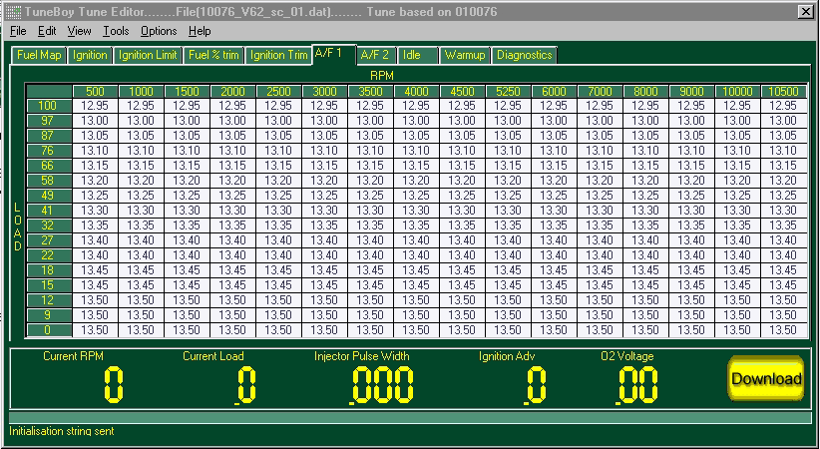Screen dimensions: 820x449
Task: Click cell at load 66, RPM 8000
Action: click(x=645, y=166)
